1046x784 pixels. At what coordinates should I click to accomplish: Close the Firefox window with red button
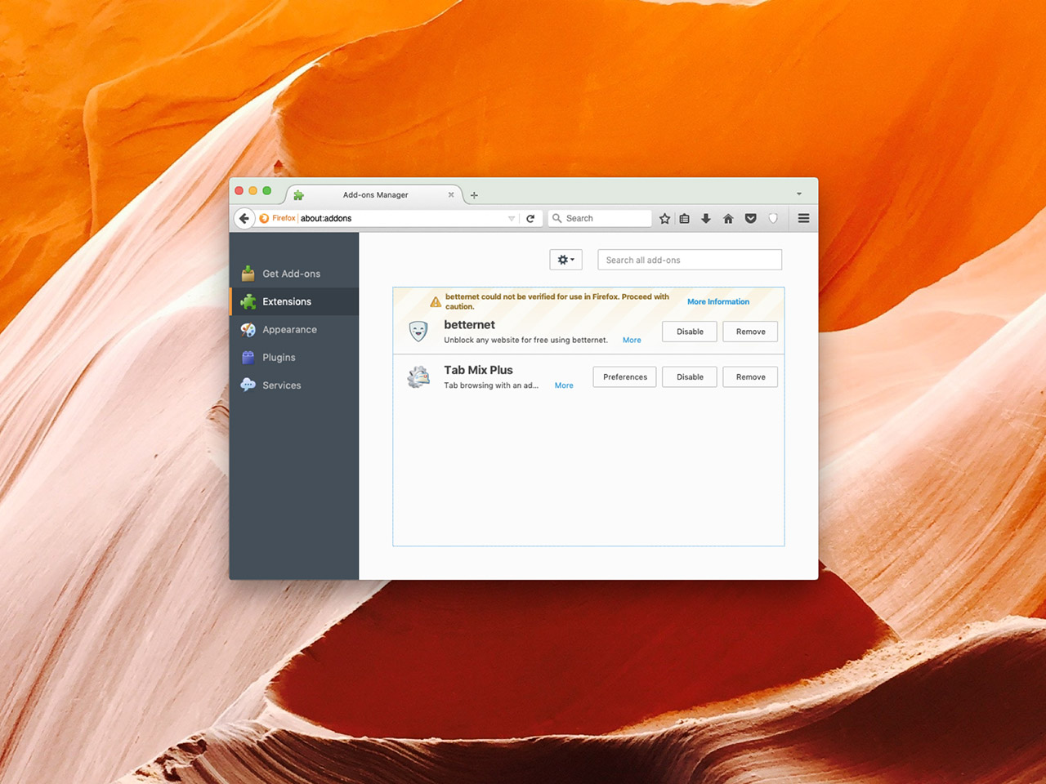239,190
